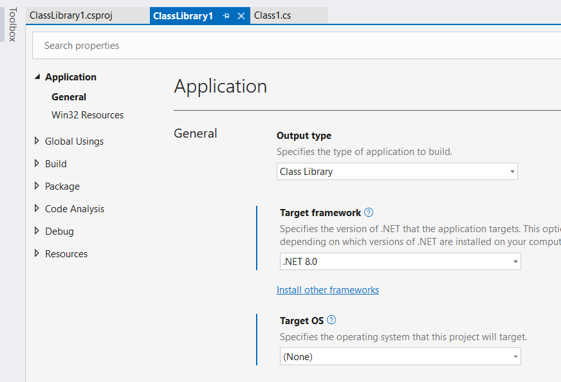Pin the ClassLibrary1 tab
Screen dimensions: 561x382
pos(226,16)
